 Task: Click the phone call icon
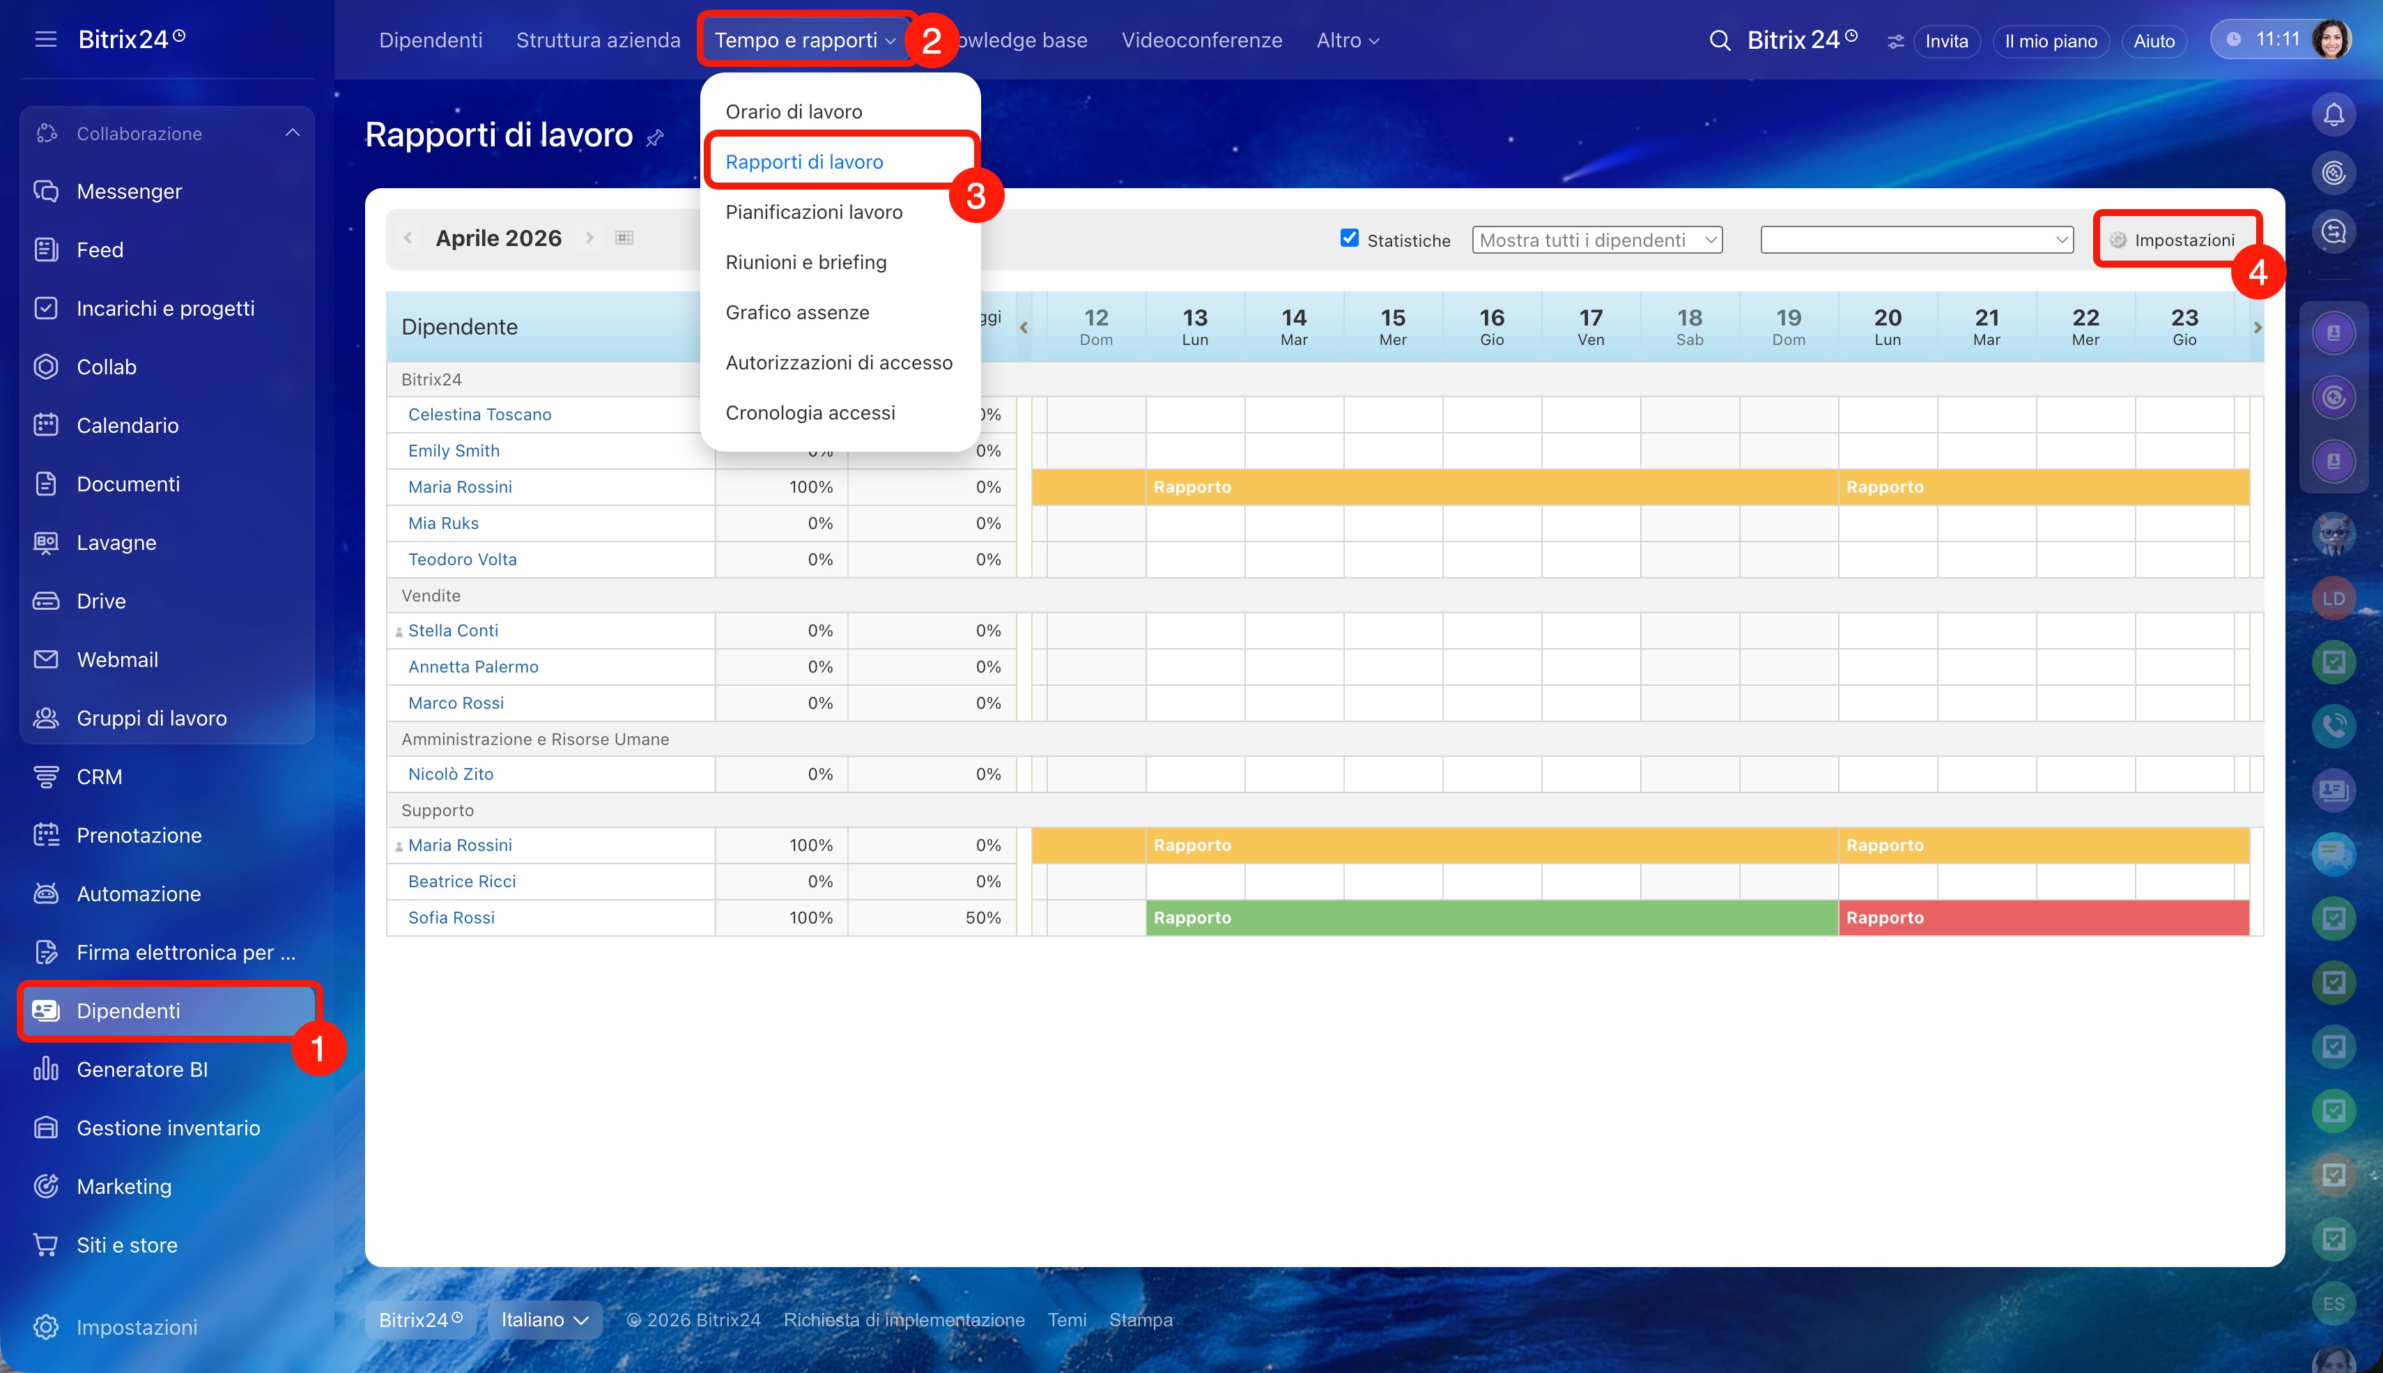coord(2333,725)
